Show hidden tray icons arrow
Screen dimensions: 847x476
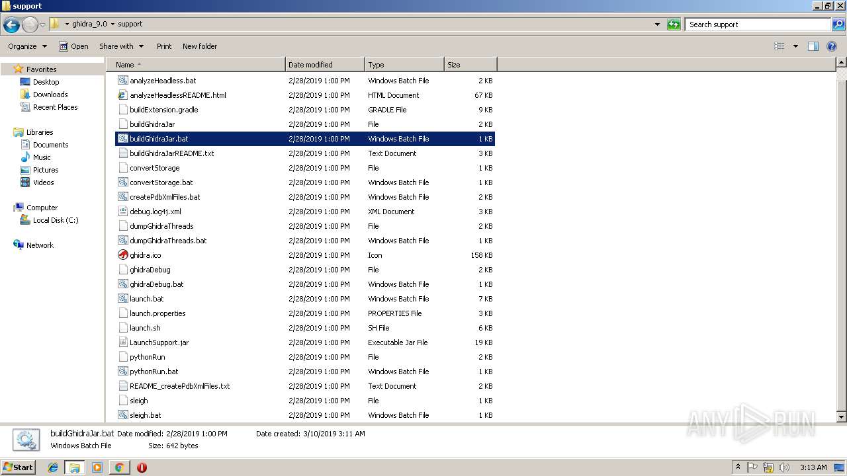[x=738, y=467]
